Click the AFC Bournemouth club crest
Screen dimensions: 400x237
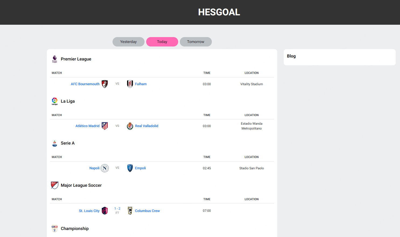[105, 84]
